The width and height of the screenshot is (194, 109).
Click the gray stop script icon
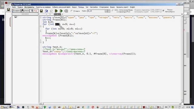pyautogui.click(x=66, y=11)
